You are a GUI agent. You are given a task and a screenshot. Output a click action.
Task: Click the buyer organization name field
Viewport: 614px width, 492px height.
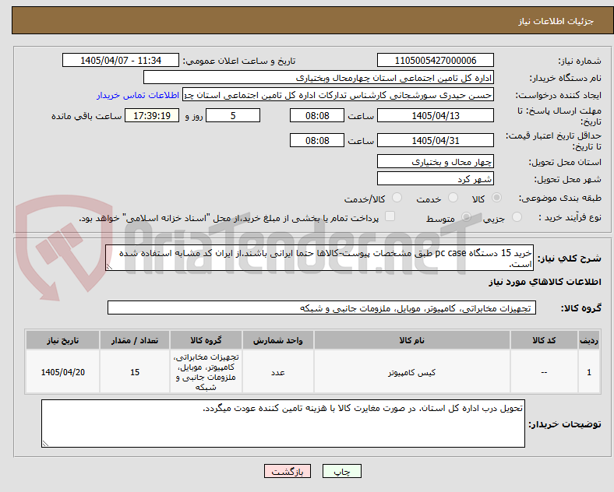click(x=319, y=77)
